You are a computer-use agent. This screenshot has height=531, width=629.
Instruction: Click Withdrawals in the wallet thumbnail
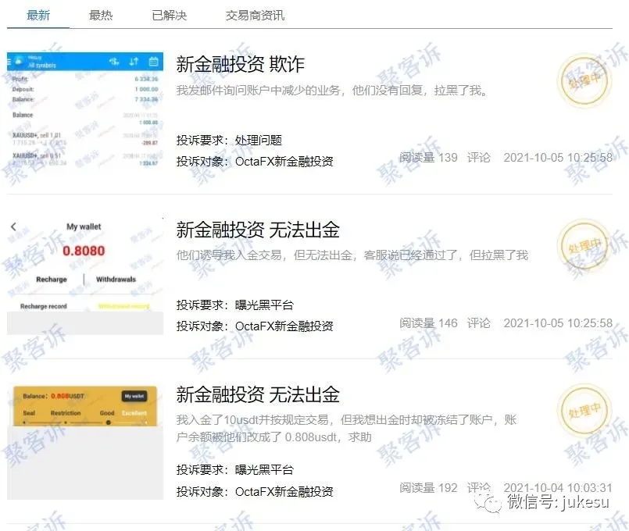(x=116, y=280)
